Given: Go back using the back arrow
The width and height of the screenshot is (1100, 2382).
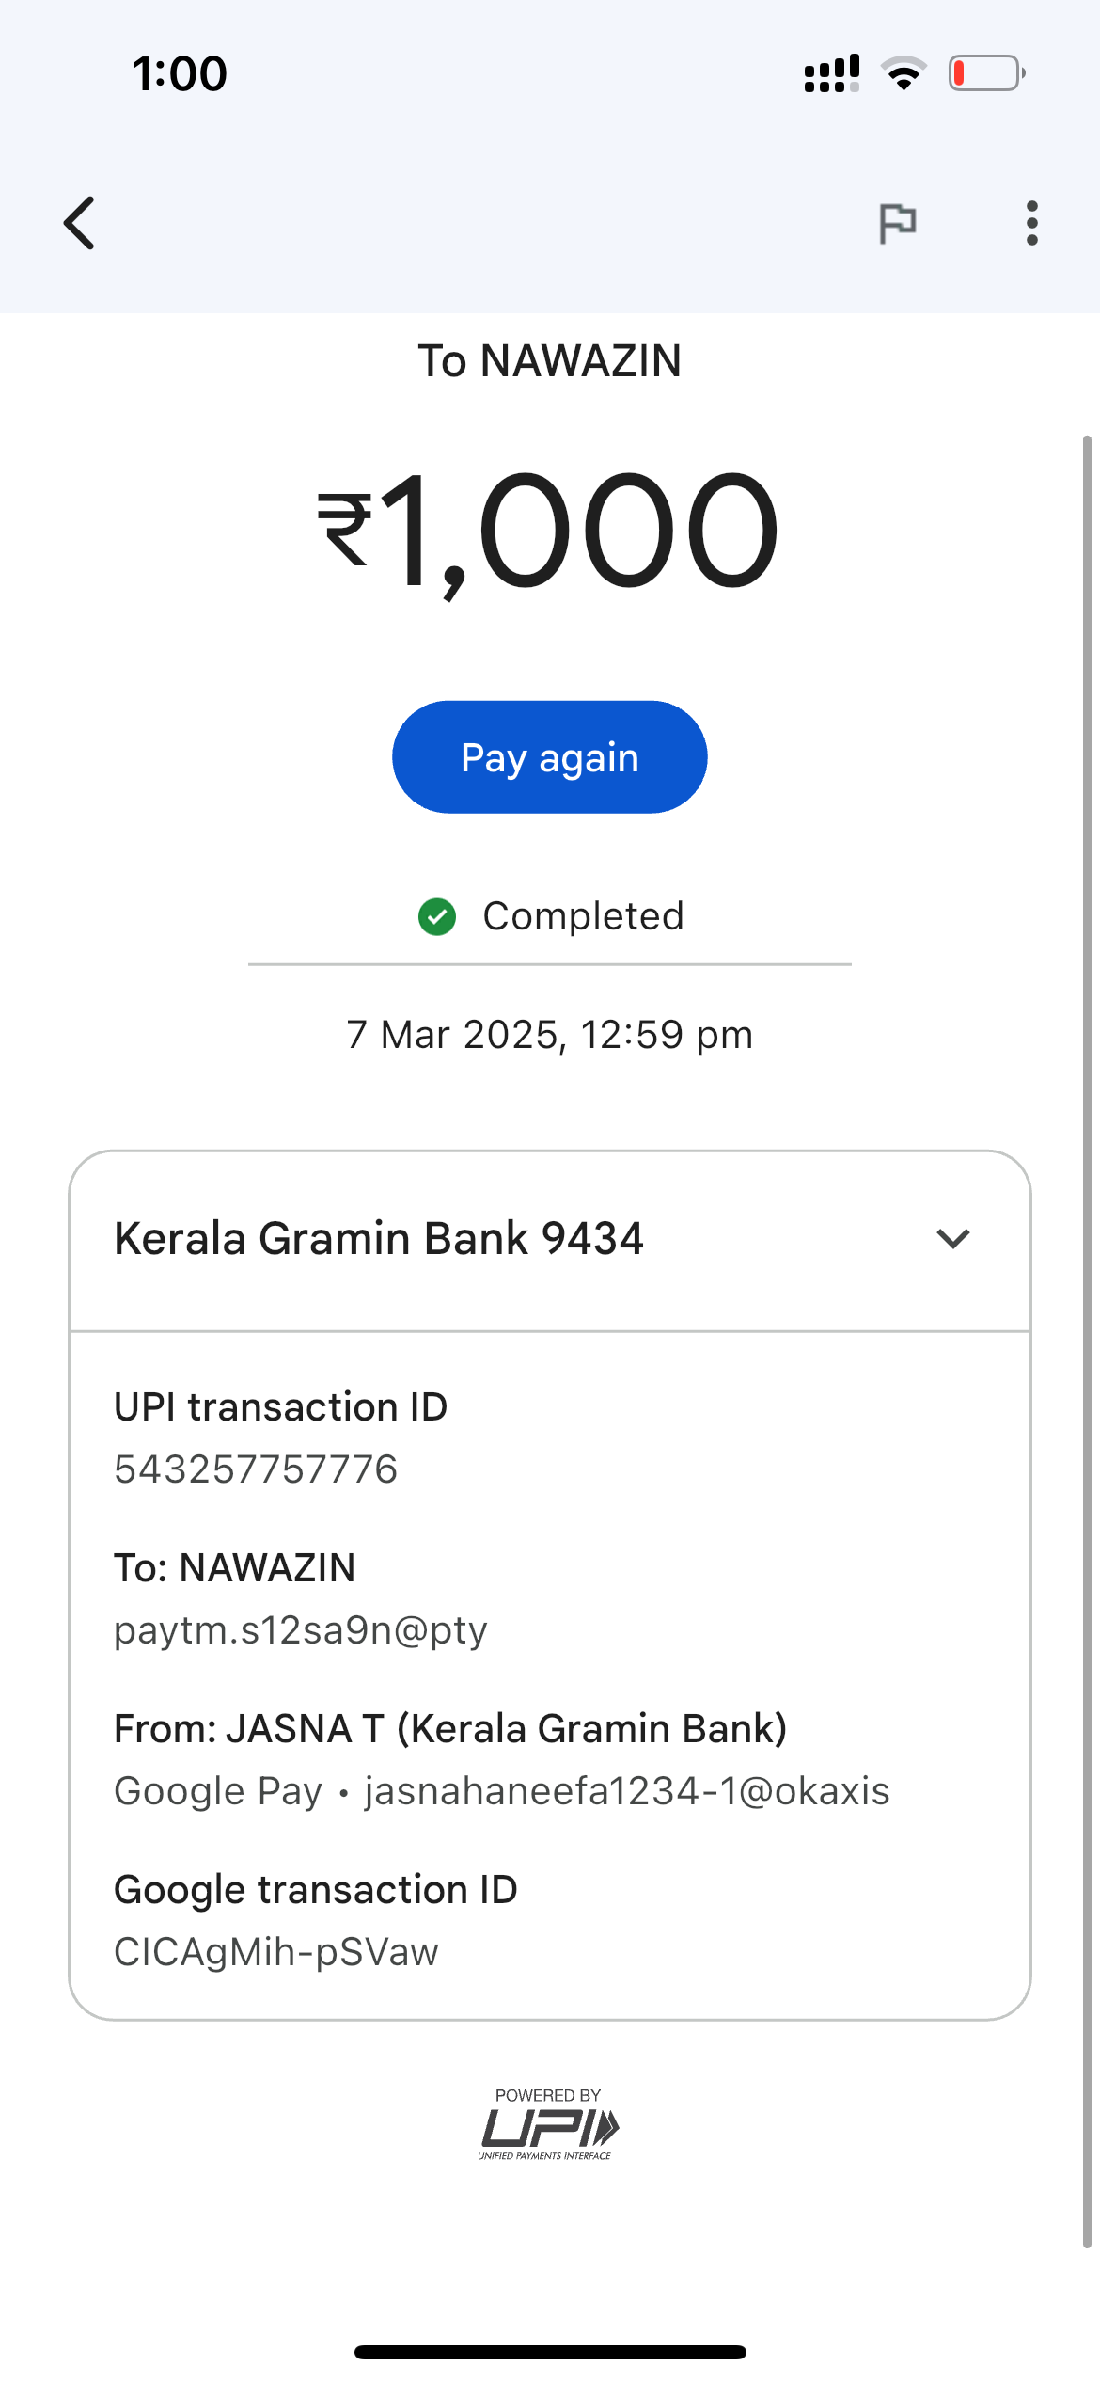Looking at the screenshot, I should (x=80, y=223).
